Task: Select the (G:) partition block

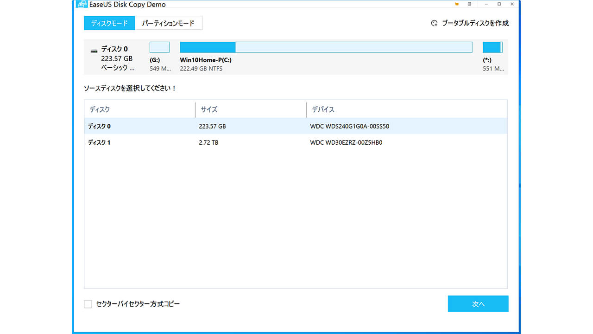Action: click(x=159, y=47)
